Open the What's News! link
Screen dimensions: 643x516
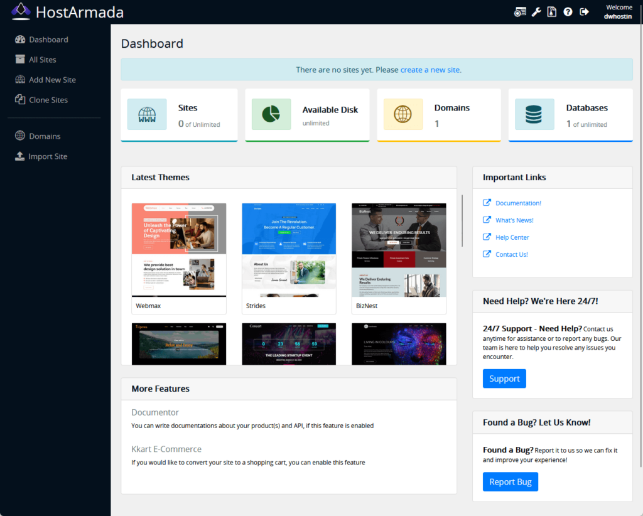pos(514,220)
